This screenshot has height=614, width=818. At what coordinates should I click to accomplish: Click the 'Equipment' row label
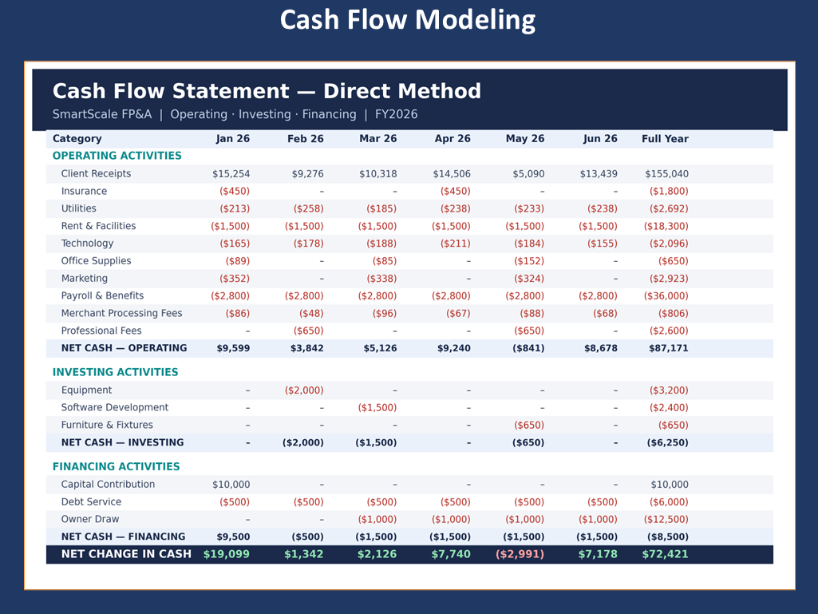pos(87,390)
